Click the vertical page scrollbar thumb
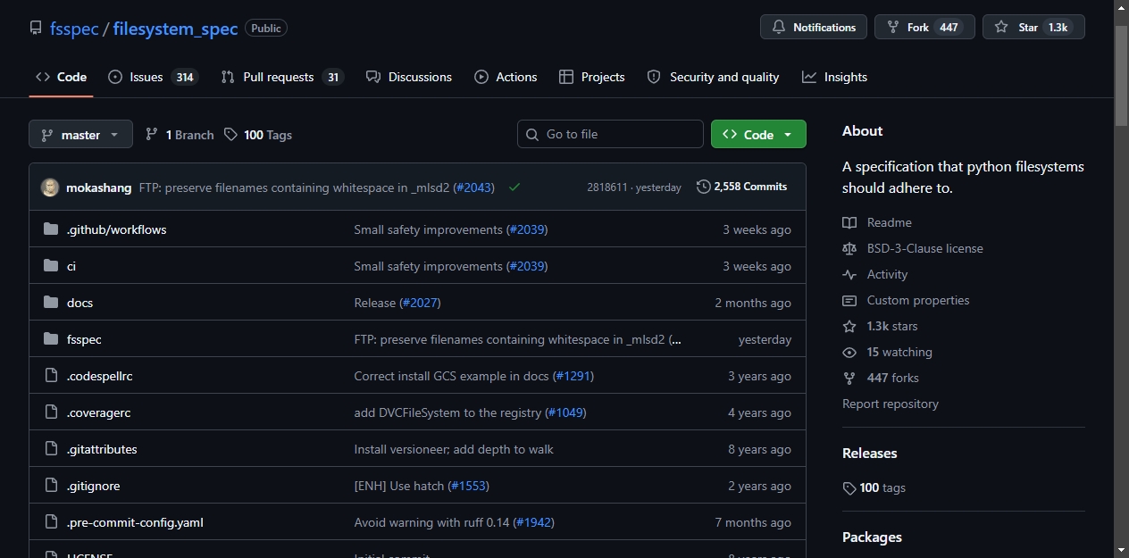Image resolution: width=1129 pixels, height=558 pixels. (x=1122, y=75)
